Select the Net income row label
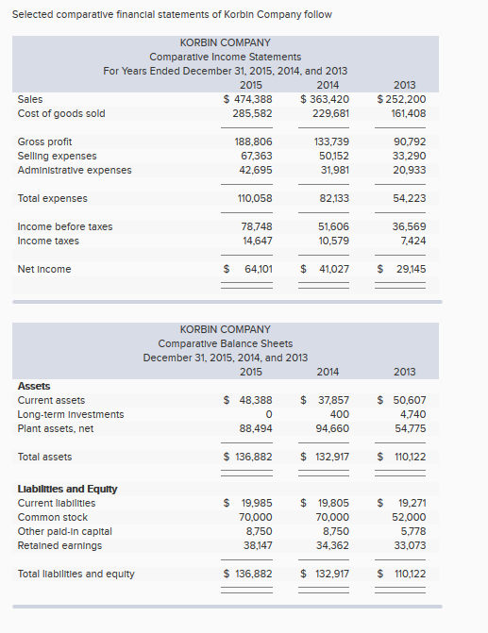Screen dimensions: 488x633 tap(44, 269)
